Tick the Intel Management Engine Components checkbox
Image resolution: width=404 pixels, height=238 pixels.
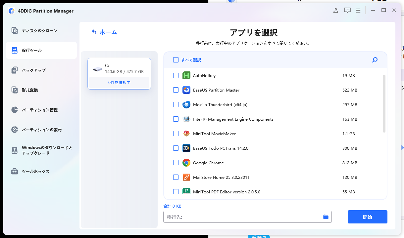[176, 119]
